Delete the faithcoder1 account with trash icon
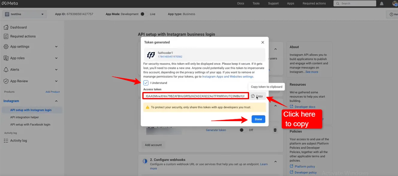 point(275,130)
